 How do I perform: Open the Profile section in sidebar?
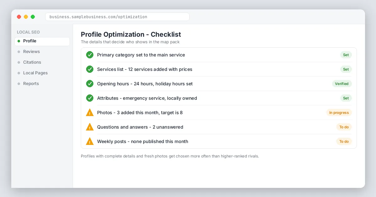point(42,41)
